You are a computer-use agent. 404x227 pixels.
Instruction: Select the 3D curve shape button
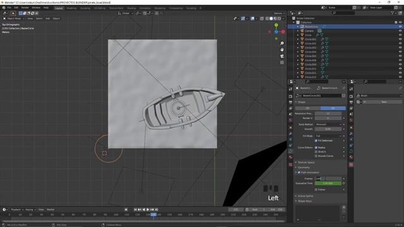[x=333, y=108]
